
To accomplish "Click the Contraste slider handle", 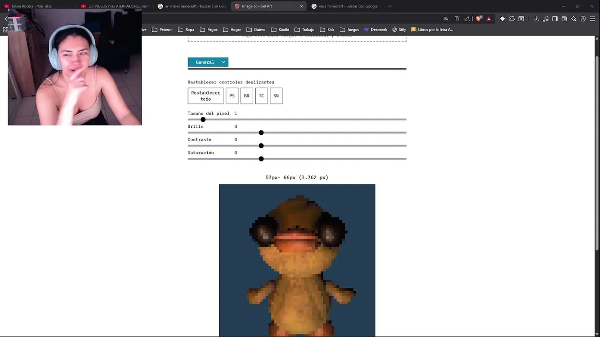I will coord(261,146).
